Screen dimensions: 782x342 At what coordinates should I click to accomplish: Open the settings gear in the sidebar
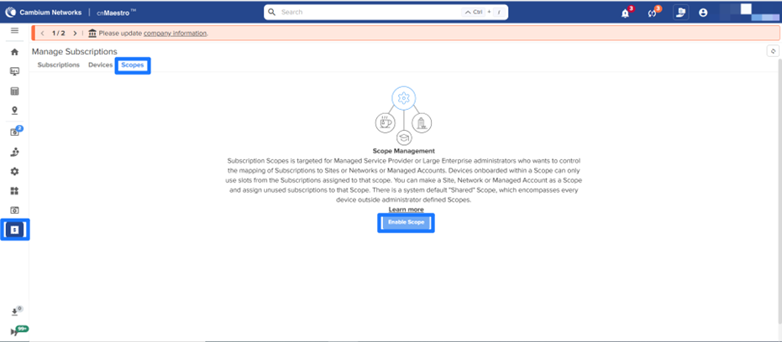(14, 171)
